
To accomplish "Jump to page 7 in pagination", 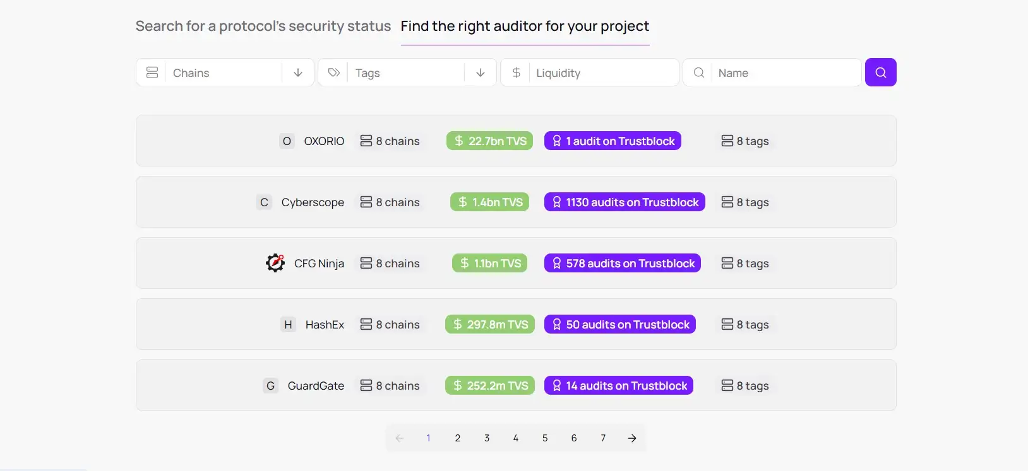I will [603, 438].
